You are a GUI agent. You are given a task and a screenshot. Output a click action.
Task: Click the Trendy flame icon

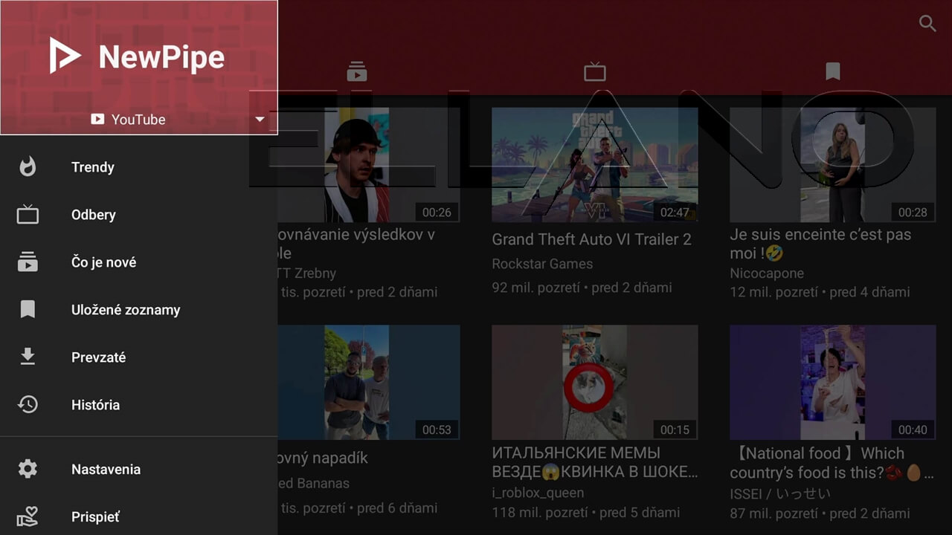coord(28,166)
